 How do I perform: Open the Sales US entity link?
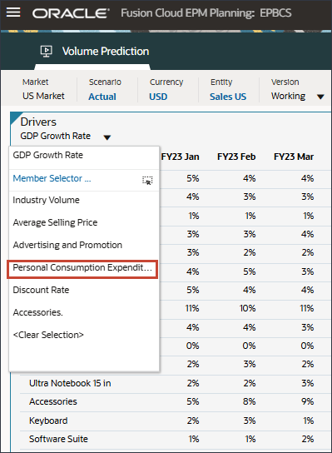pos(228,97)
